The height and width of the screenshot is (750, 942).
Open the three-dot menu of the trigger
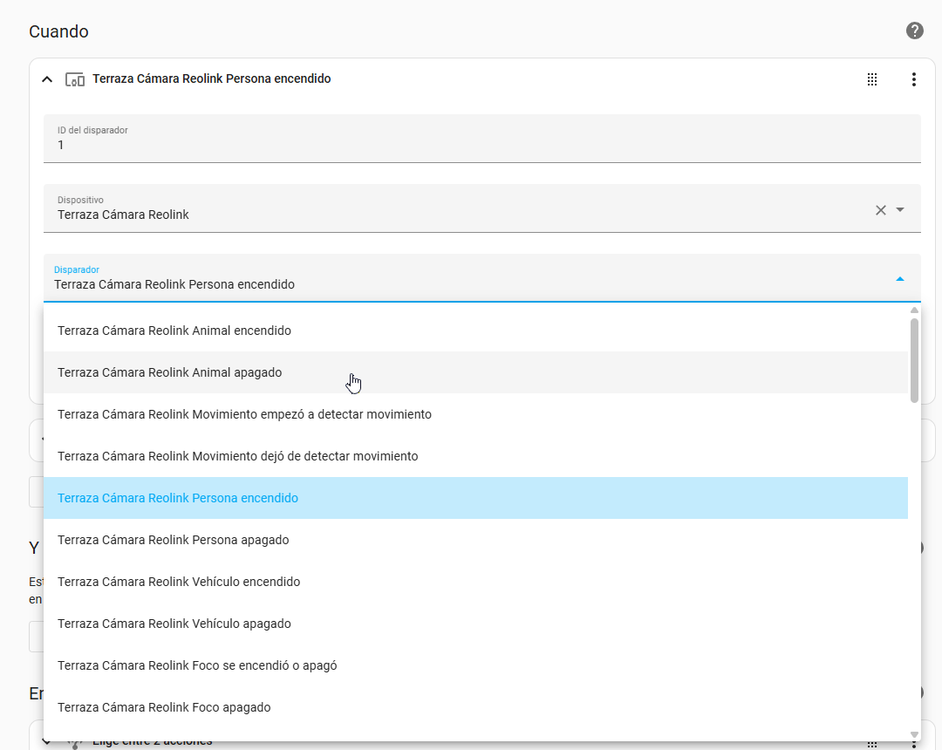coord(914,79)
